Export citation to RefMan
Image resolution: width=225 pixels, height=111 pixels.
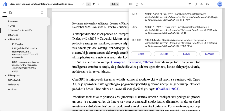[187, 54]
